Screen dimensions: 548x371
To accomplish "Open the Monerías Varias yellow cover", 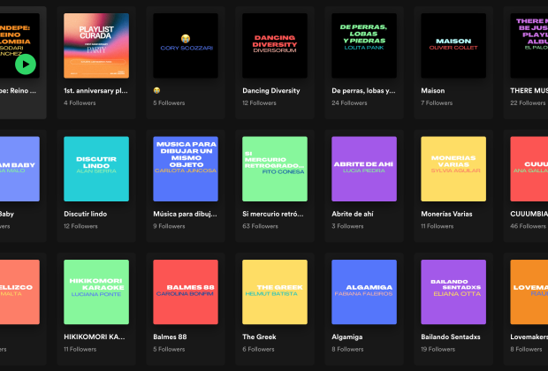I will pos(453,169).
